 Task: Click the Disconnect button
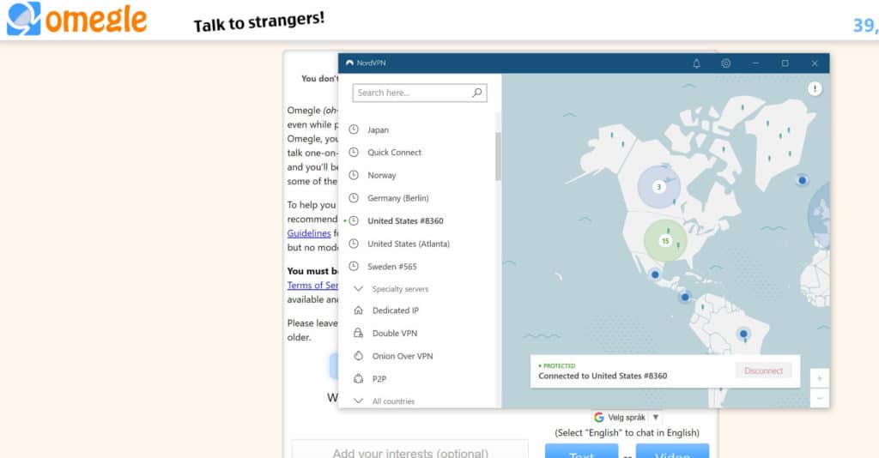pos(763,371)
